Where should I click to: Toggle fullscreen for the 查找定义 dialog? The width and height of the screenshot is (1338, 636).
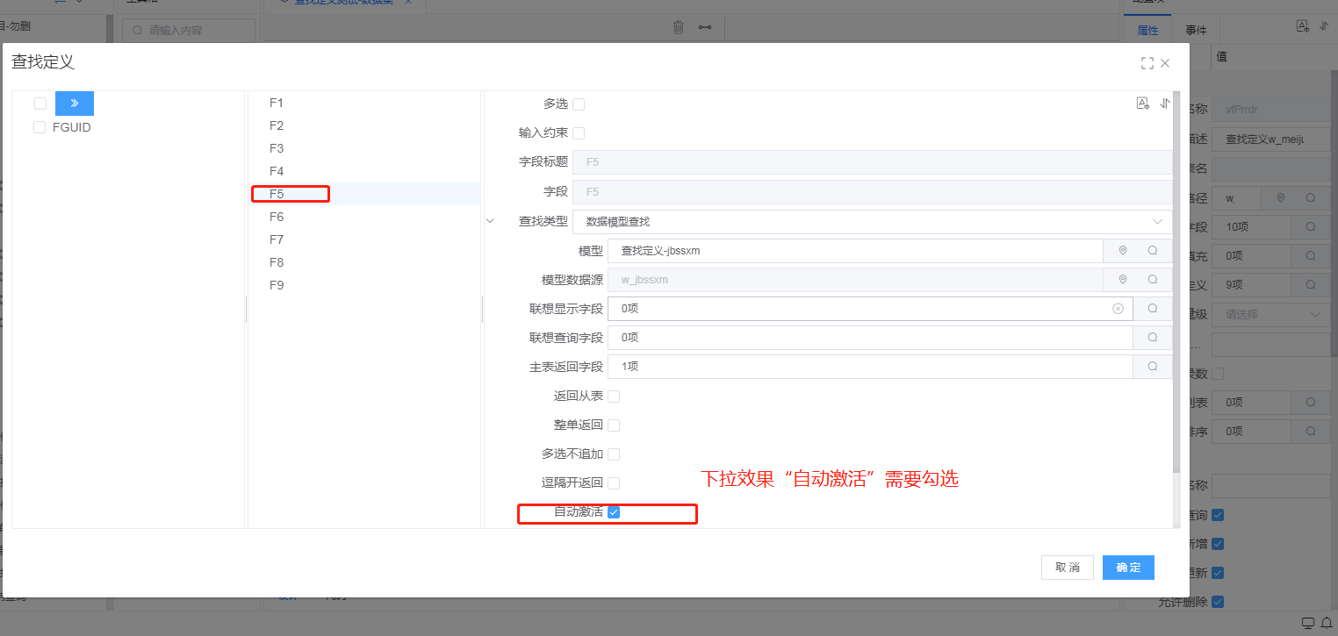click(x=1147, y=63)
